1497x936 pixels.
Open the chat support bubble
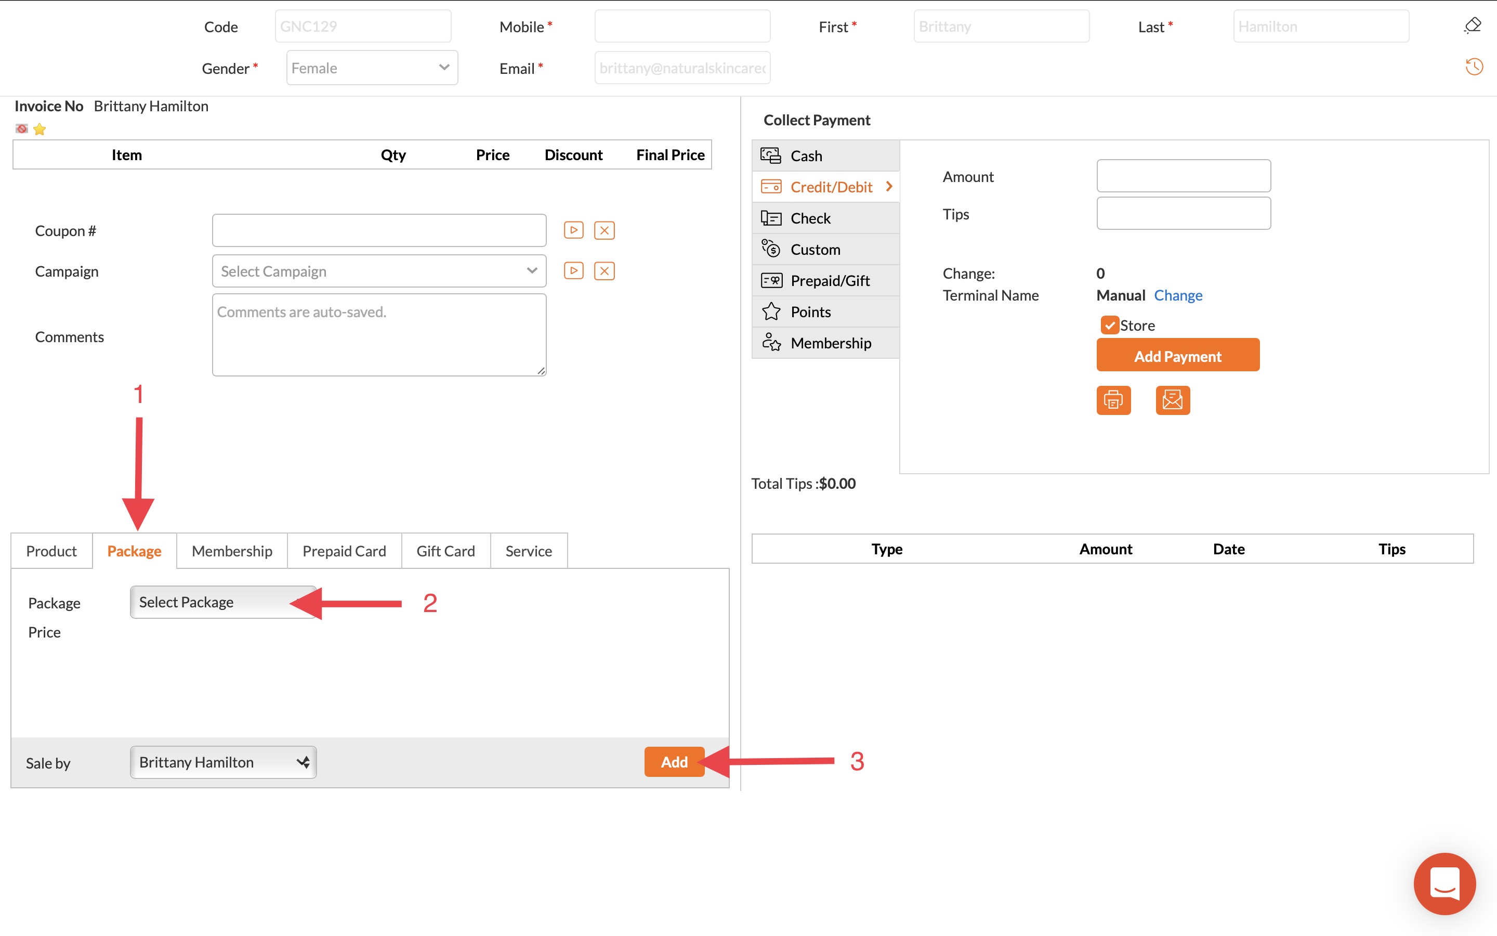(1445, 883)
